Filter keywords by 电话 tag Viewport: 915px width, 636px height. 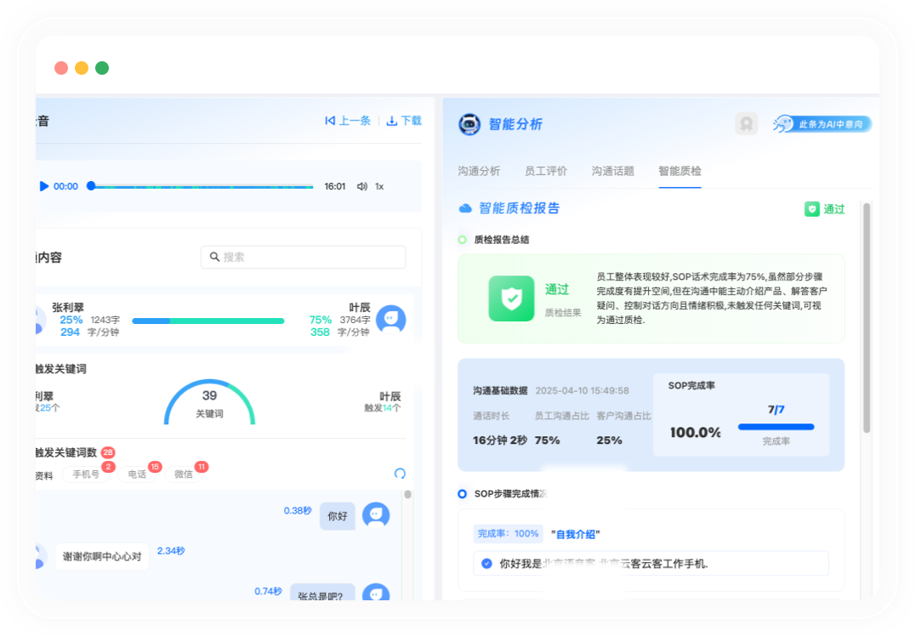[137, 474]
